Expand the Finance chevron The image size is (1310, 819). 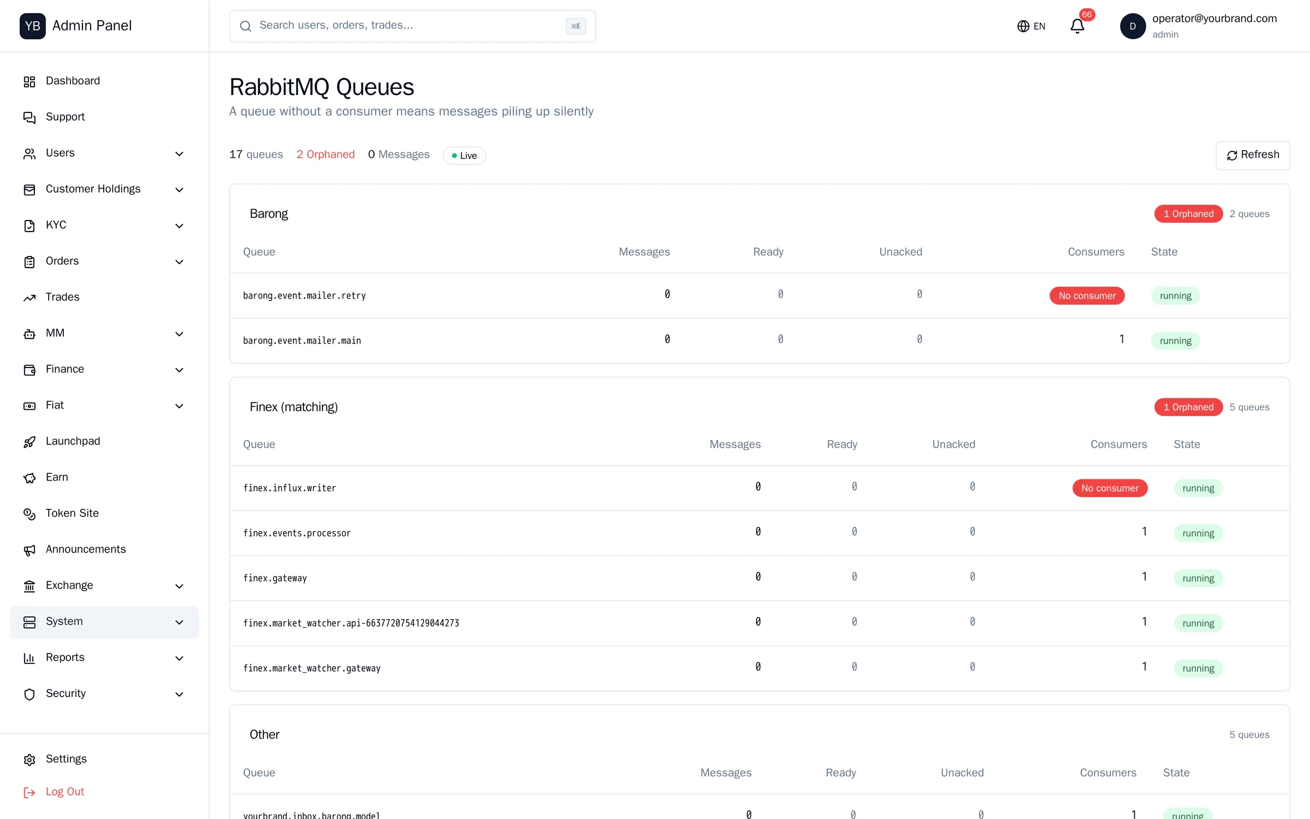179,370
